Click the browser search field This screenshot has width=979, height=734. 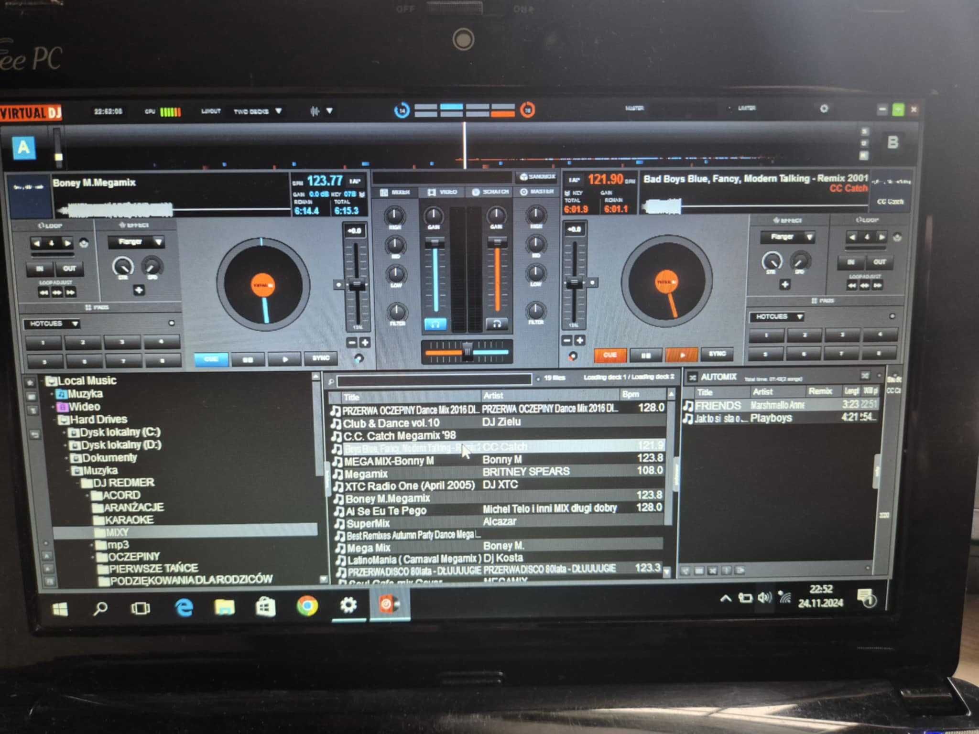[x=434, y=380]
